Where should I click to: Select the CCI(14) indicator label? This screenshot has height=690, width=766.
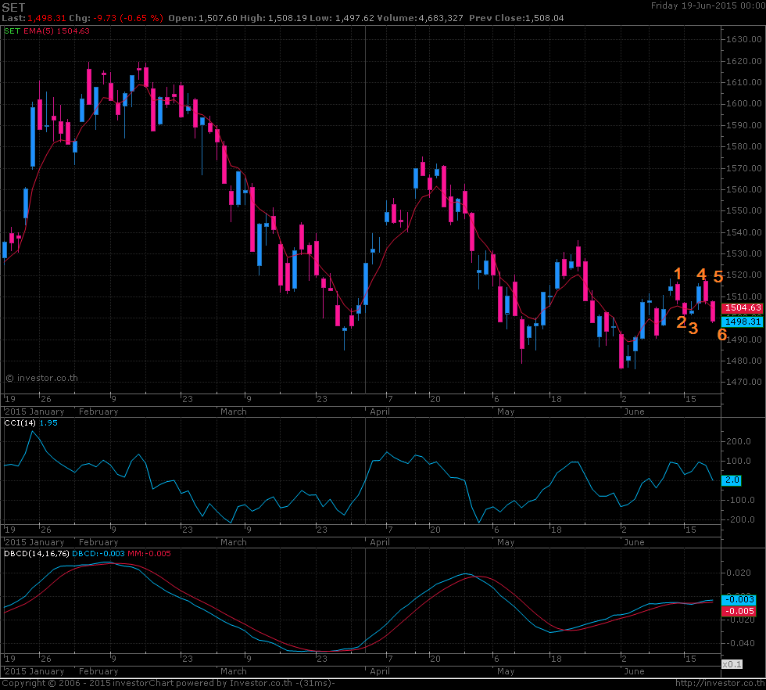point(20,422)
